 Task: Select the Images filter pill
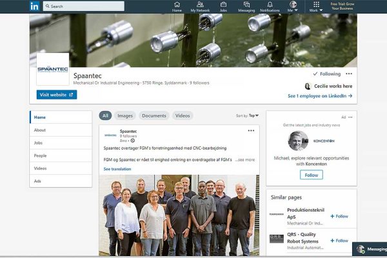point(125,115)
